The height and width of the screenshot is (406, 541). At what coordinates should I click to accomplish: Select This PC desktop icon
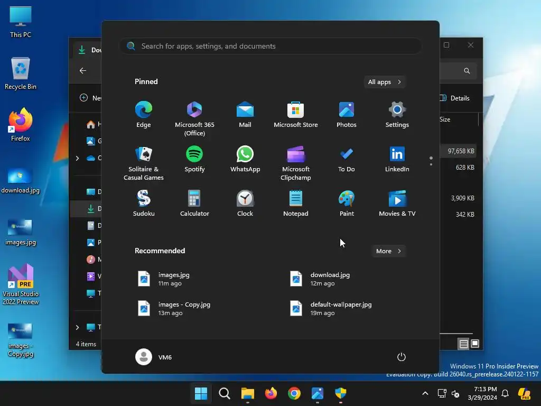point(21,22)
